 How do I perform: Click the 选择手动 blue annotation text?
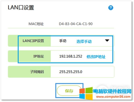(84, 42)
